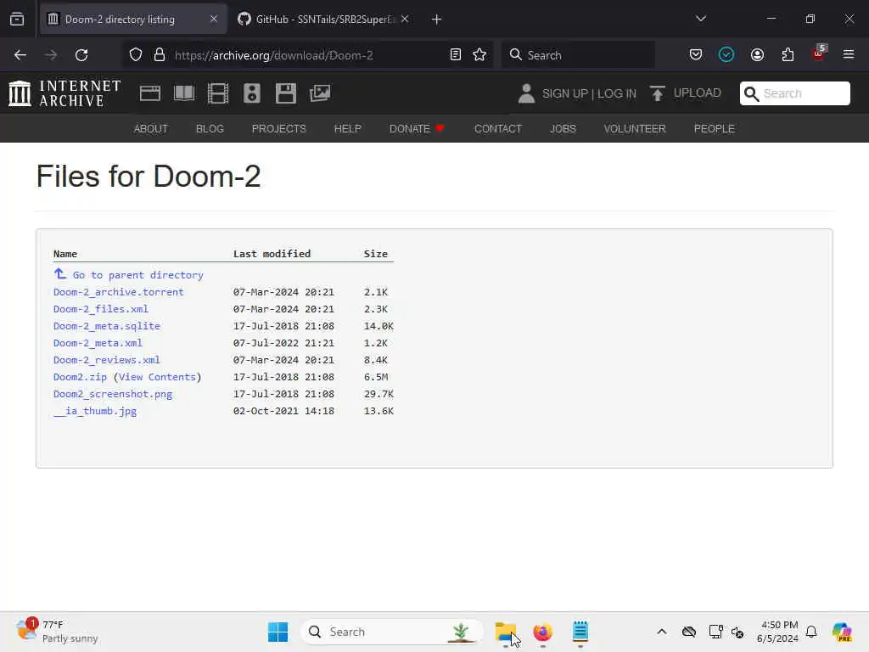Open the PROJECTS menu item

coord(278,129)
